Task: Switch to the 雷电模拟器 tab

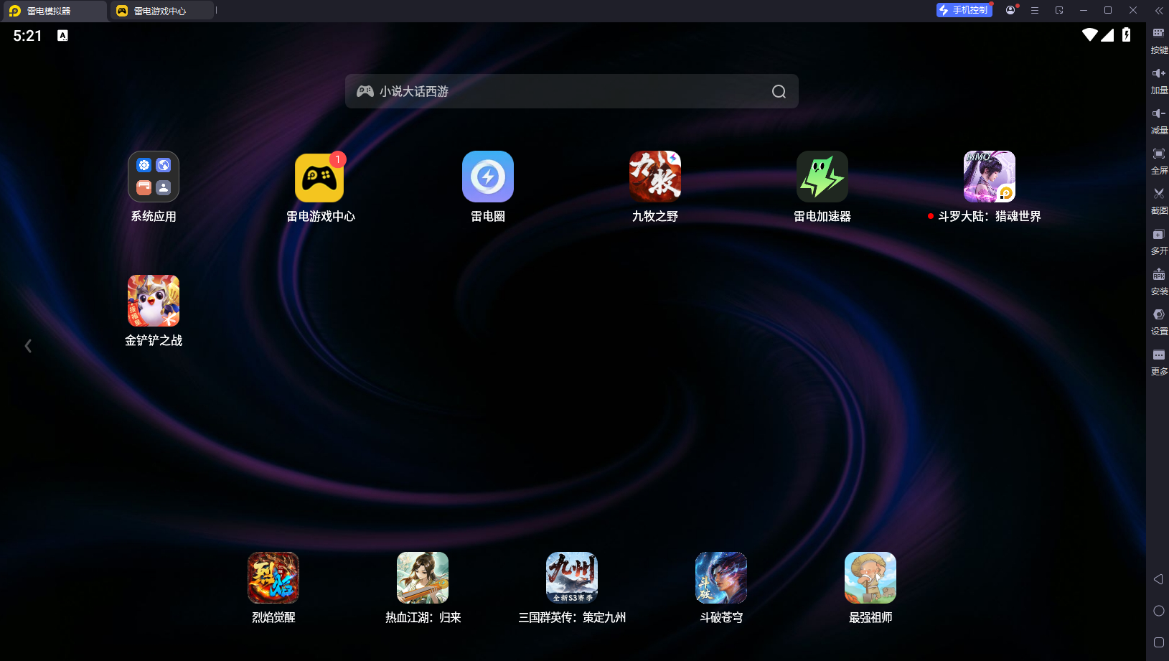Action: click(54, 11)
